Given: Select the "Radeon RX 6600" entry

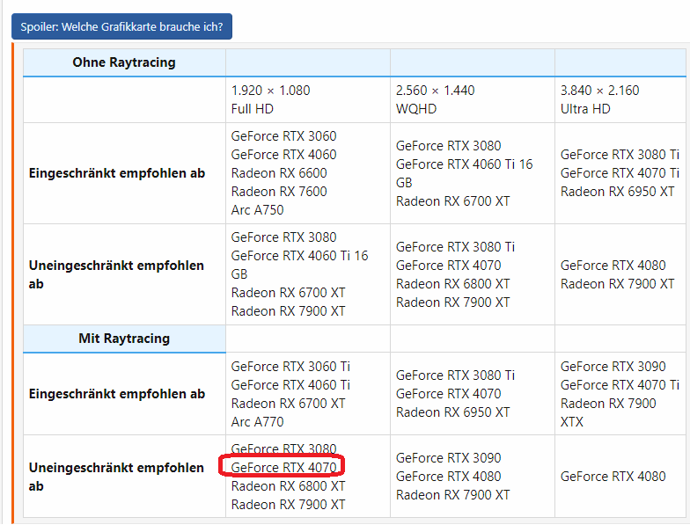Looking at the screenshot, I should 279,173.
